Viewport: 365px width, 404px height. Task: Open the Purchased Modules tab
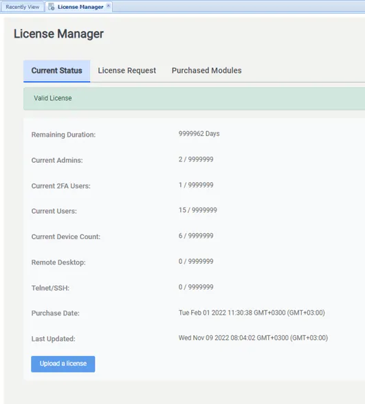pyautogui.click(x=206, y=71)
